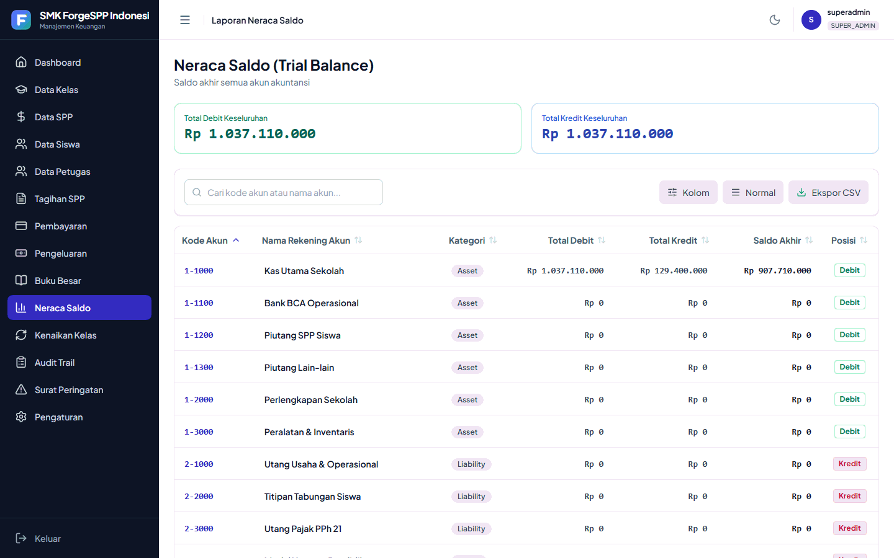Open account code 2-3000 link
Image resolution: width=894 pixels, height=558 pixels.
click(199, 528)
